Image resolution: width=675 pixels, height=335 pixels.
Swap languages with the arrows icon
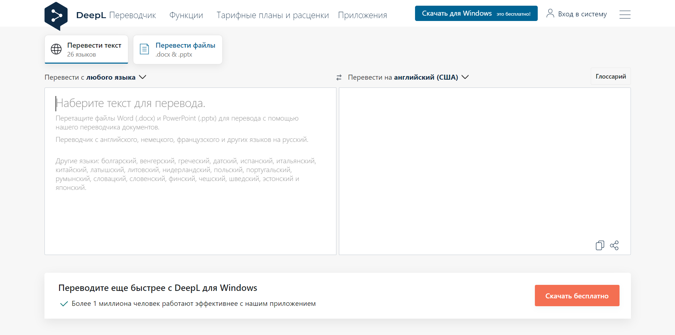click(339, 78)
